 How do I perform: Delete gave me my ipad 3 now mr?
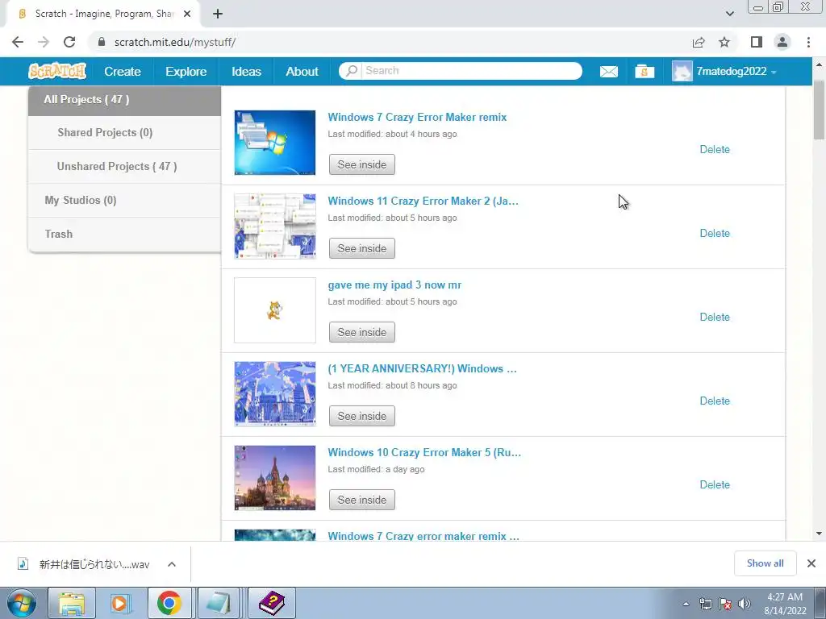tap(715, 317)
